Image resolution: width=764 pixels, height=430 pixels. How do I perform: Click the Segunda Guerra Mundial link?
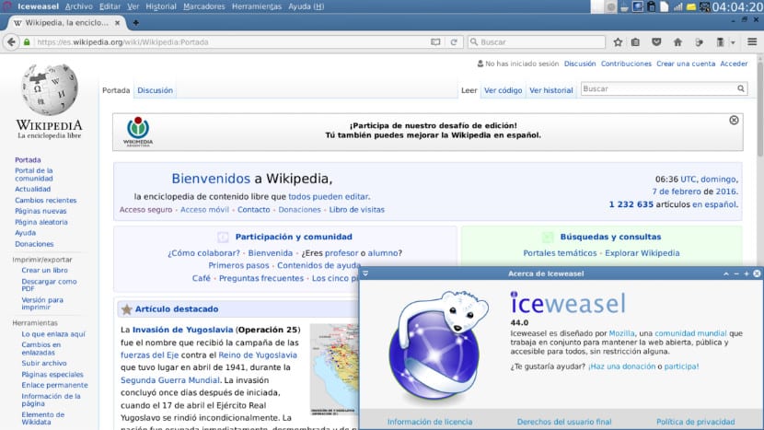coord(170,380)
